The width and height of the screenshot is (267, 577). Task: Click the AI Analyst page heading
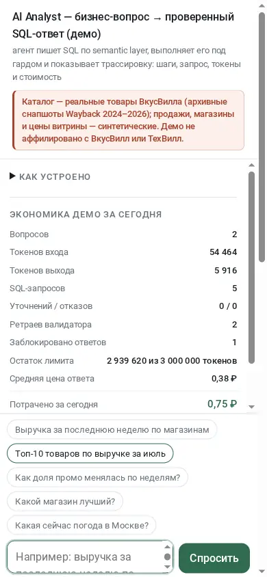tap(123, 26)
